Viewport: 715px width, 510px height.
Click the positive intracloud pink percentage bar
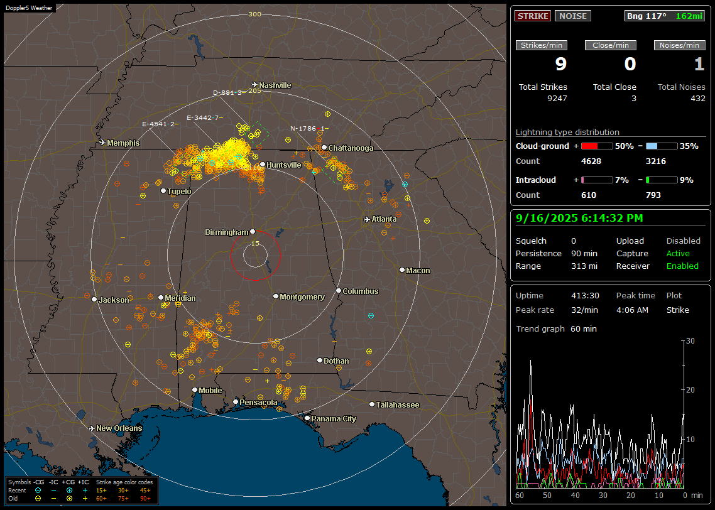pos(597,180)
